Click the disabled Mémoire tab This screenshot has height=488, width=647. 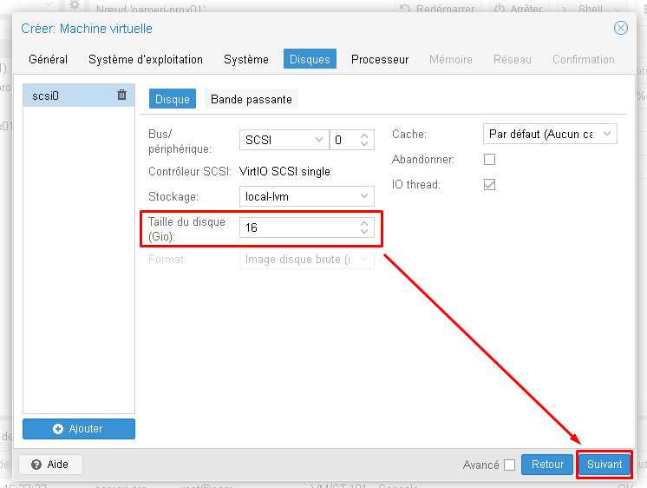(x=451, y=59)
